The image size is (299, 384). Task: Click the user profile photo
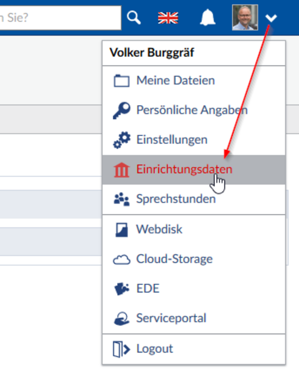click(x=245, y=17)
